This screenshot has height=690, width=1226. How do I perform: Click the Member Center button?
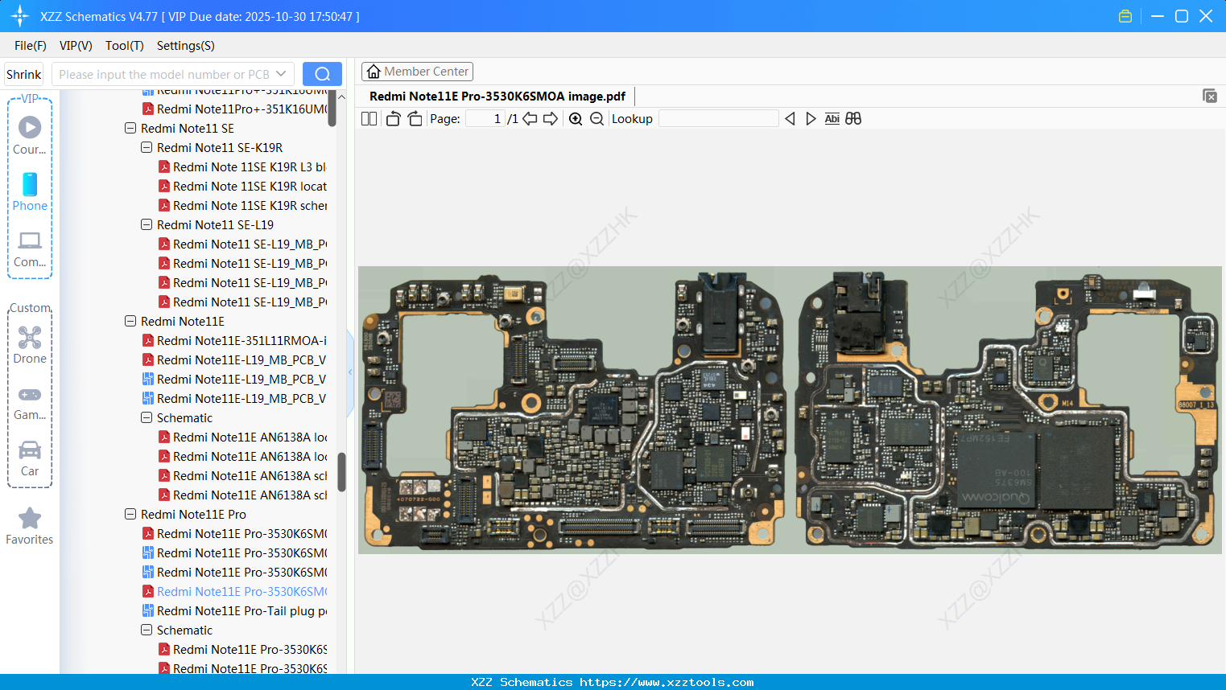click(x=417, y=71)
